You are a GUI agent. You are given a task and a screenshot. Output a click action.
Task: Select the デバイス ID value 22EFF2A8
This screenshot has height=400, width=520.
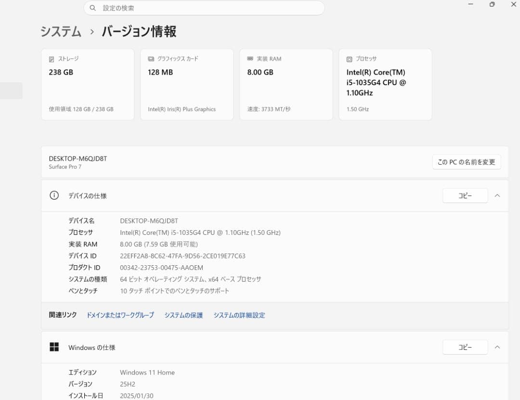pos(183,256)
